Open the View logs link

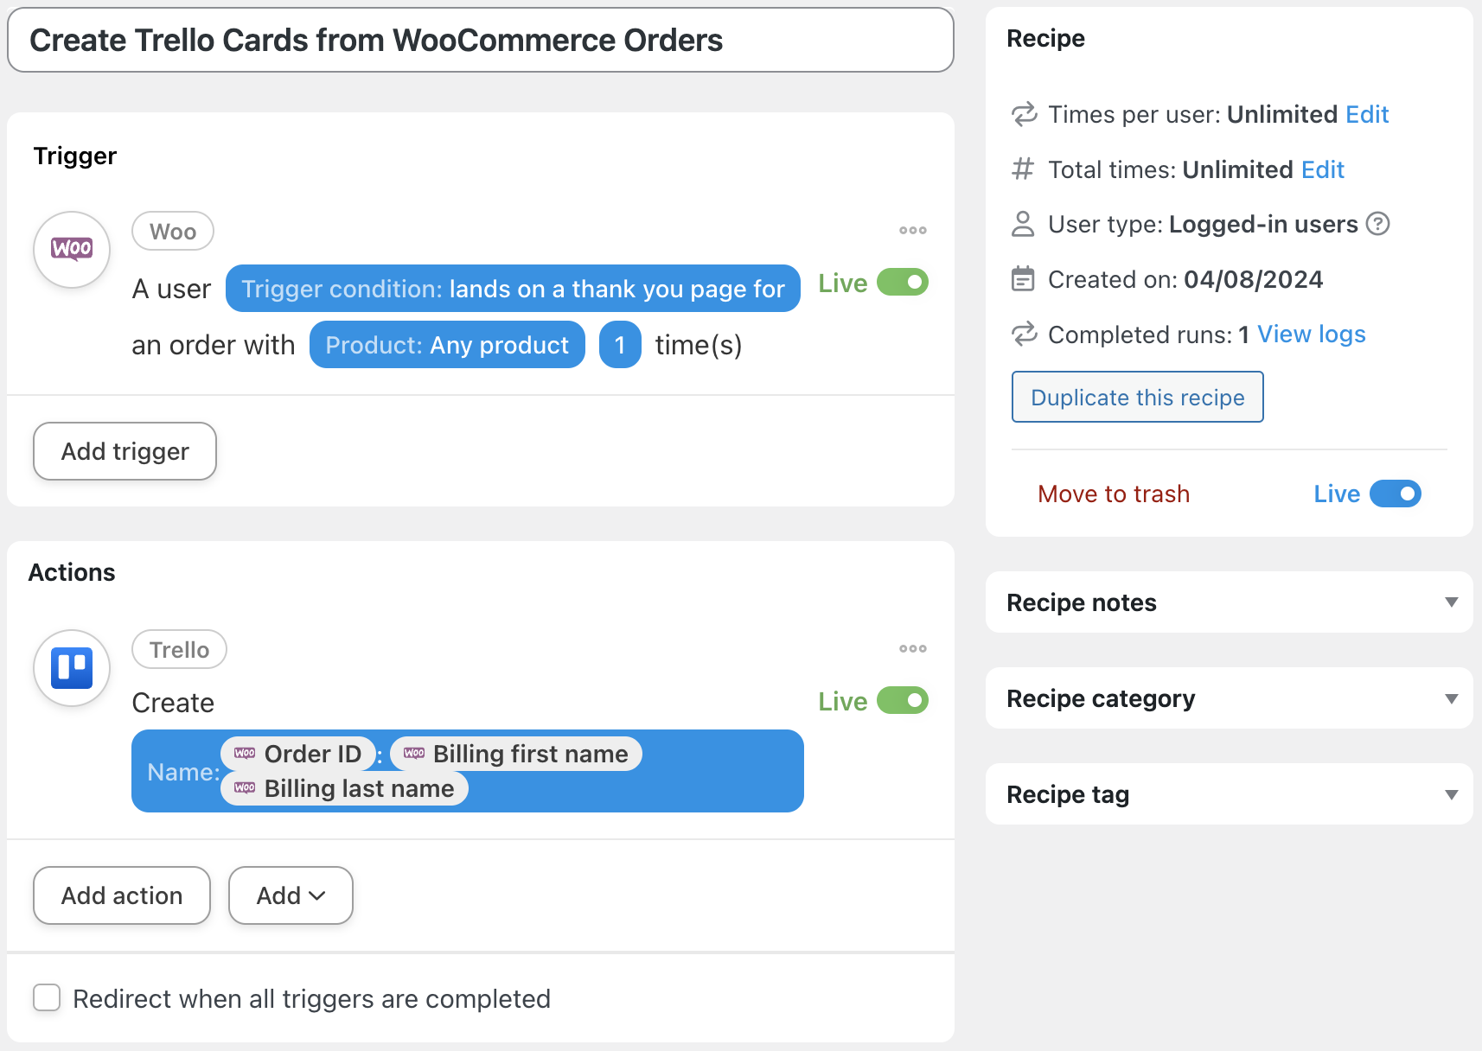coord(1311,334)
